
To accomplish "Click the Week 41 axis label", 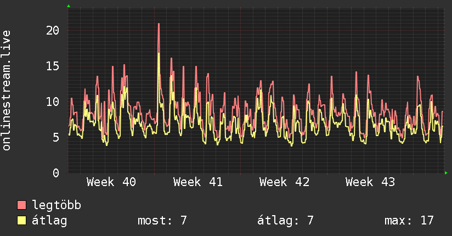I will click(197, 182).
